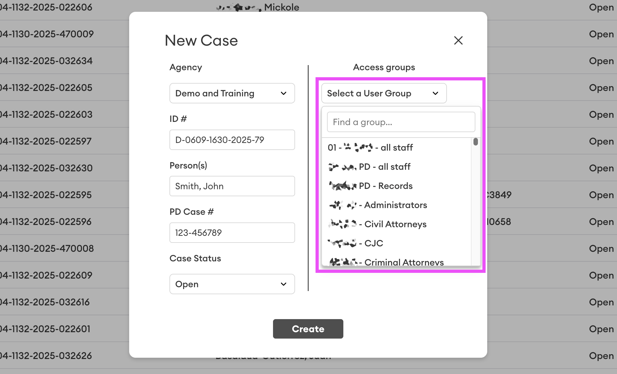Click background case 04-1132-2025-032616
Image resolution: width=617 pixels, height=374 pixels.
(45, 302)
